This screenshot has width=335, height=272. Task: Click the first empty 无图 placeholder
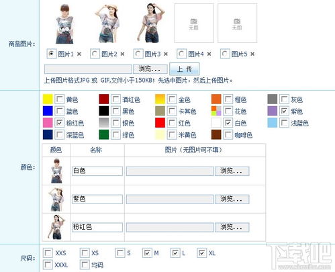194,23
